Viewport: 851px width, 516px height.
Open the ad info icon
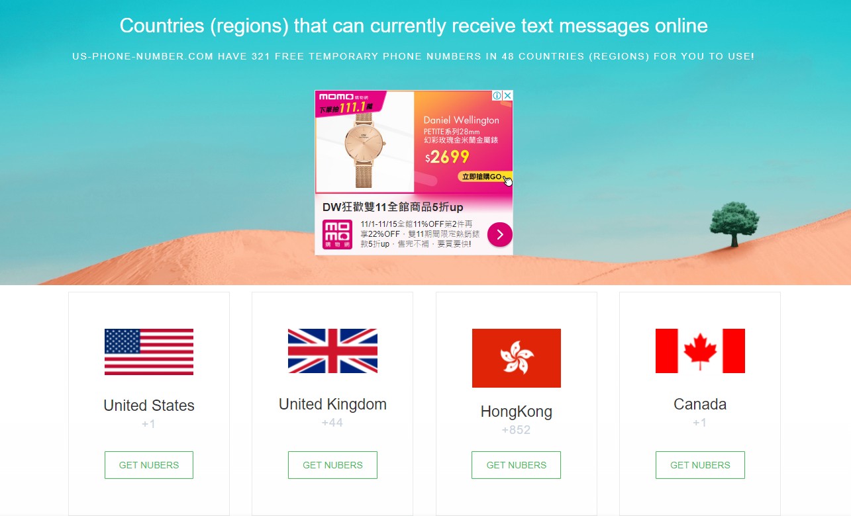(x=497, y=96)
